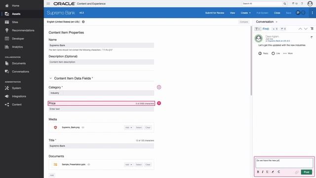This screenshot has height=178, width=316.
Task: Click the attachment paperclip icon
Action: click(296, 172)
